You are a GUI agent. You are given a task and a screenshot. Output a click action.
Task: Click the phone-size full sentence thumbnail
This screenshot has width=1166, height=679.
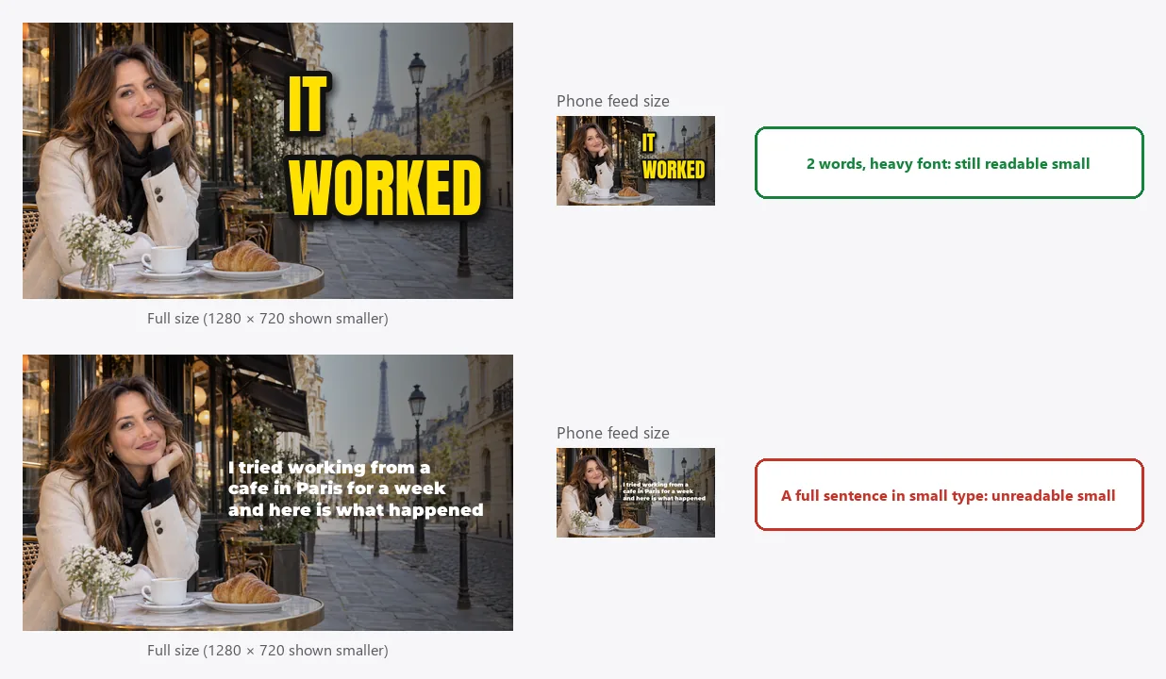click(x=636, y=492)
